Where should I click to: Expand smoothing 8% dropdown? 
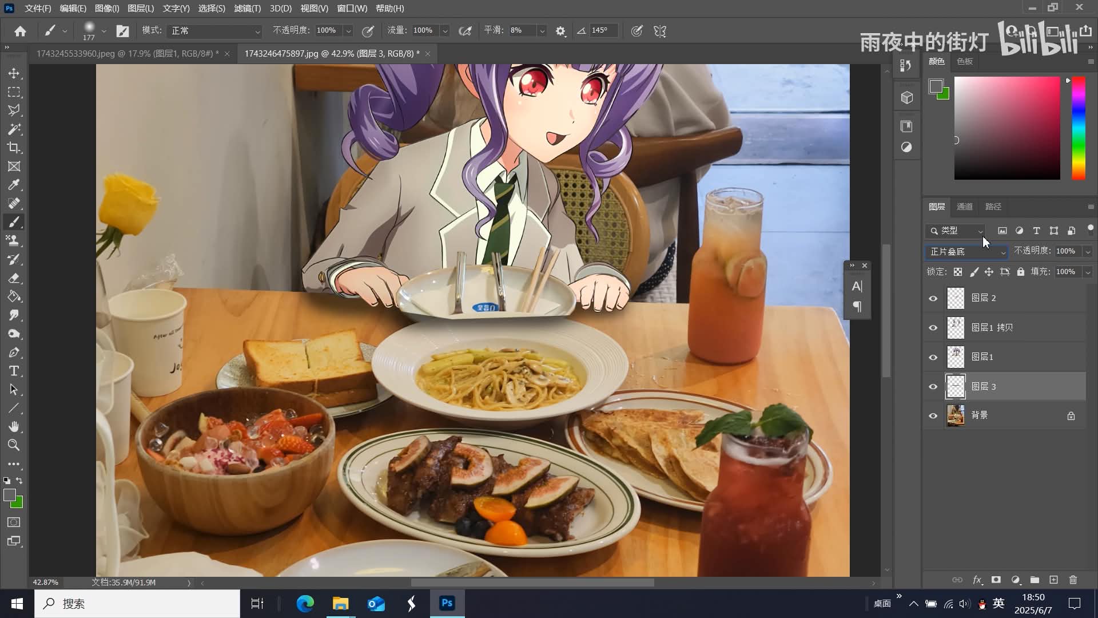point(542,31)
